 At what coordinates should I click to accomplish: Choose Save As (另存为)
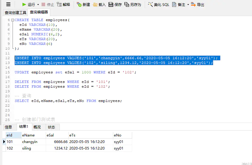pyautogui.click(x=133, y=5)
